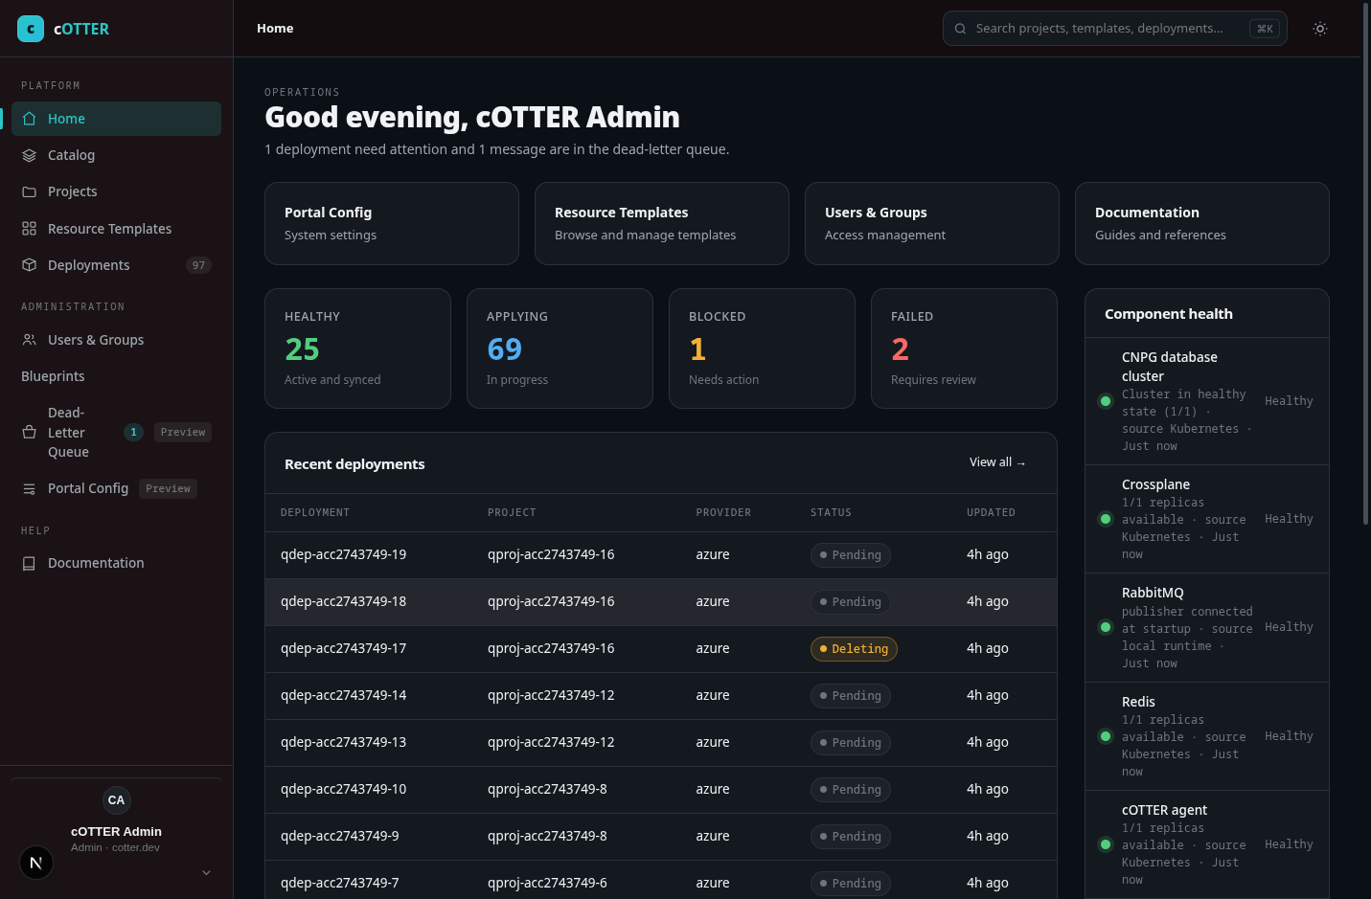Click the Portal Config sliders icon

pyautogui.click(x=29, y=488)
